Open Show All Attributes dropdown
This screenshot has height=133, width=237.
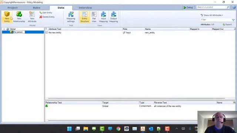pyautogui.click(x=212, y=15)
